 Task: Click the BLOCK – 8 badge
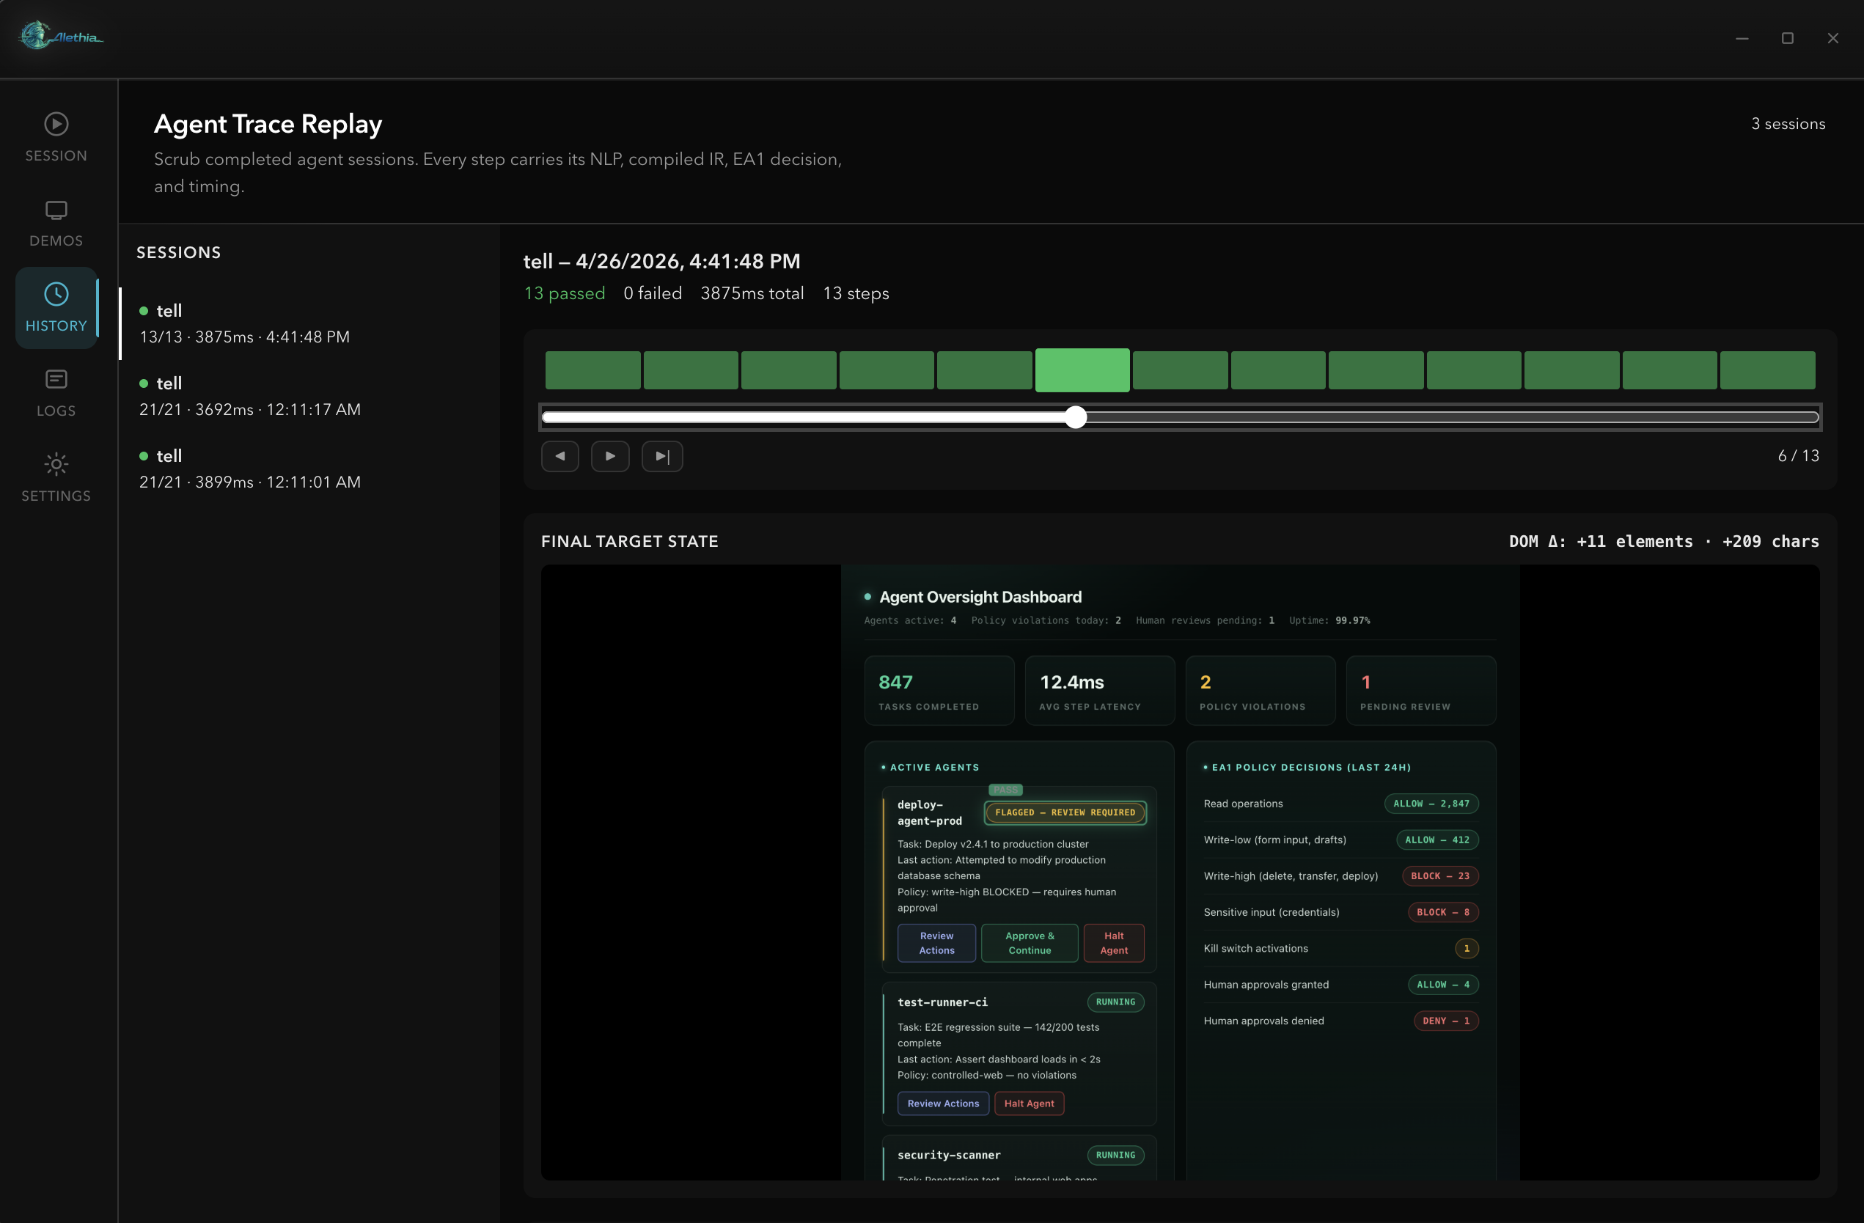point(1442,912)
